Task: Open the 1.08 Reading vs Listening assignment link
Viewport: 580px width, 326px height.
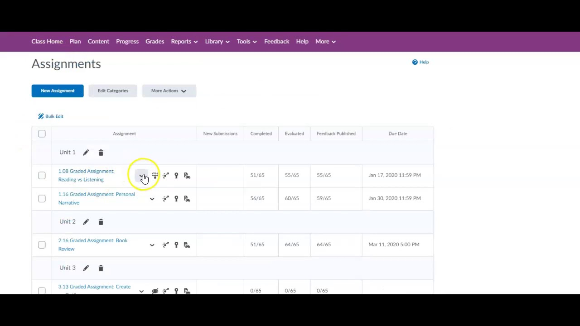Action: 86,175
